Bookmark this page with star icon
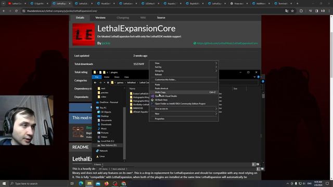The image size is (333, 187). coord(292,11)
